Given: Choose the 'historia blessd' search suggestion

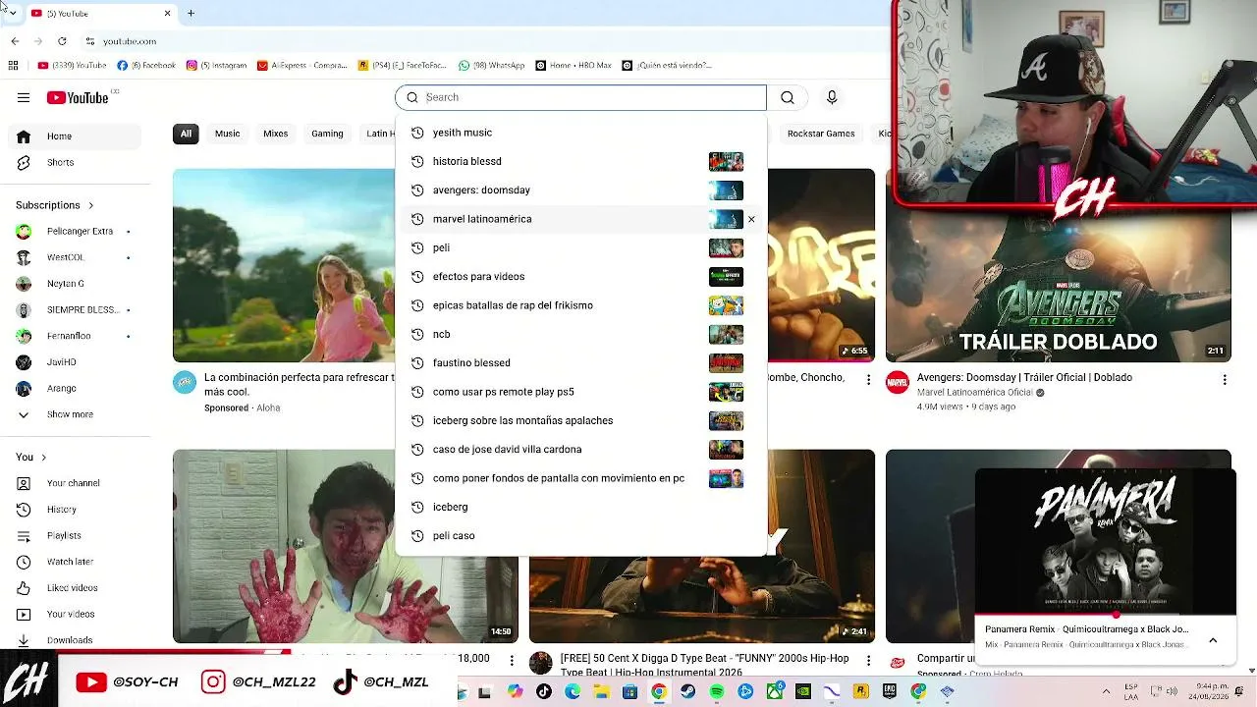Looking at the screenshot, I should [x=579, y=161].
